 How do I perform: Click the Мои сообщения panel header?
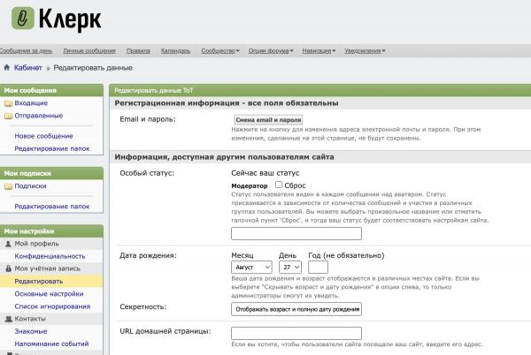pos(51,91)
